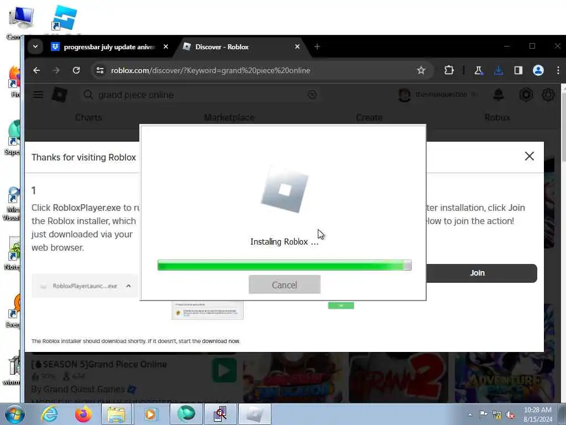The height and width of the screenshot is (425, 566).
Task: Open Roblox settings gear
Action: (x=548, y=95)
